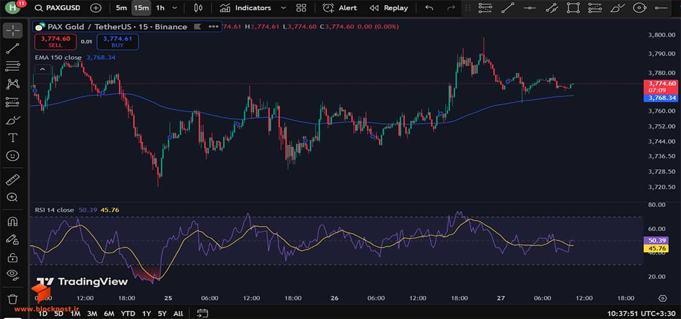Expand the timeframe dropdown next to 1h
This screenshot has height=319, width=681.
pos(175,8)
